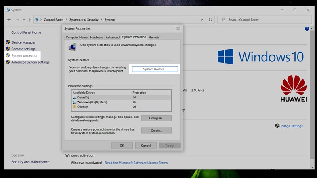The width and height of the screenshot is (317, 178).
Task: Click the Back arrow in System window
Action: coord(9,19)
